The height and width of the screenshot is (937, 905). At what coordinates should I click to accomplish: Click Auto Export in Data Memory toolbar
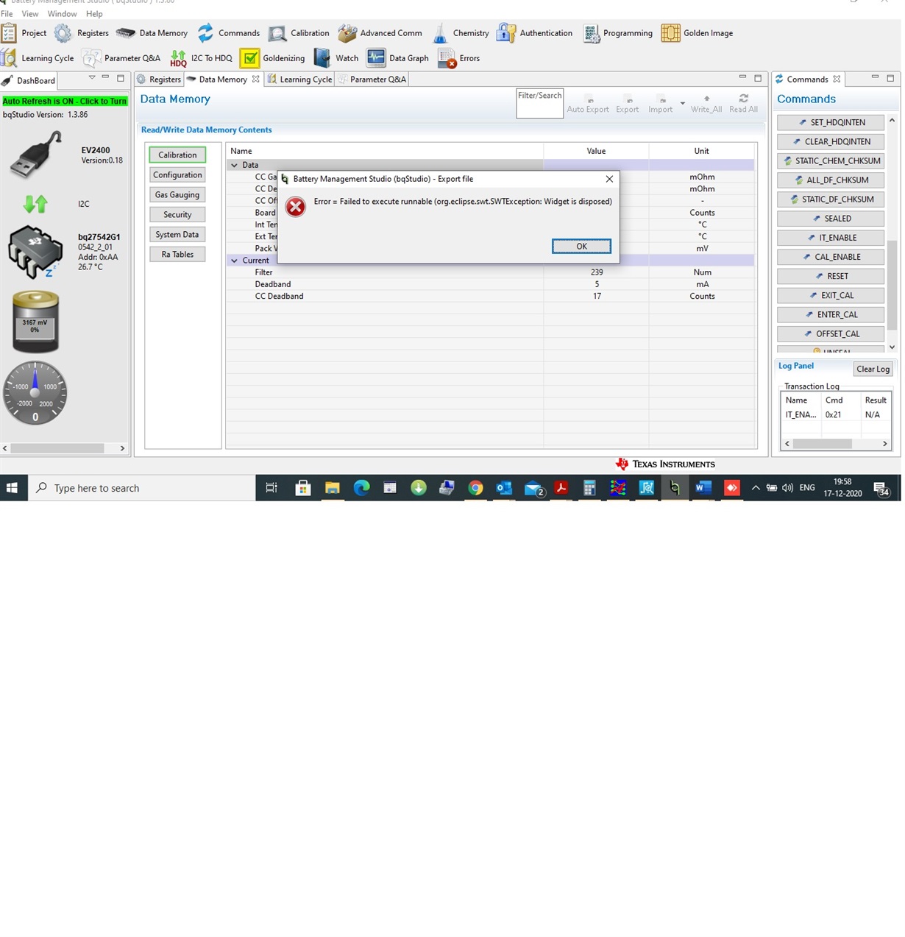(x=588, y=105)
